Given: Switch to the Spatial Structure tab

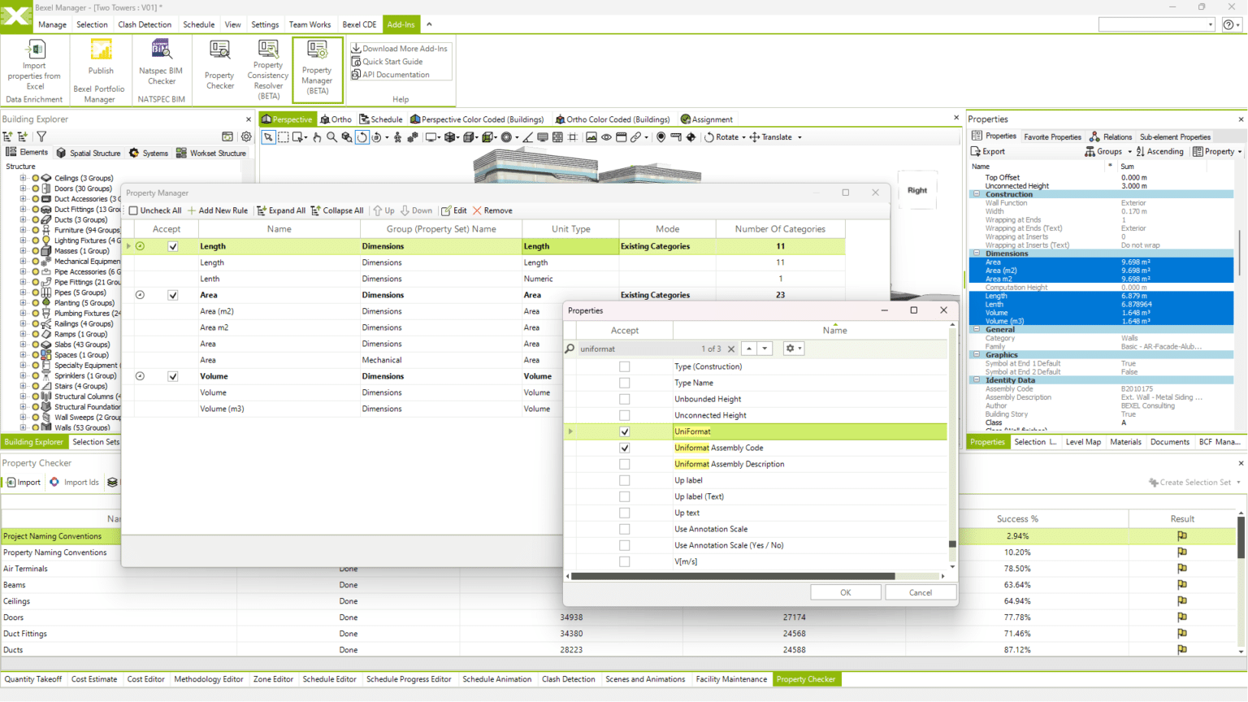Looking at the screenshot, I should [88, 153].
